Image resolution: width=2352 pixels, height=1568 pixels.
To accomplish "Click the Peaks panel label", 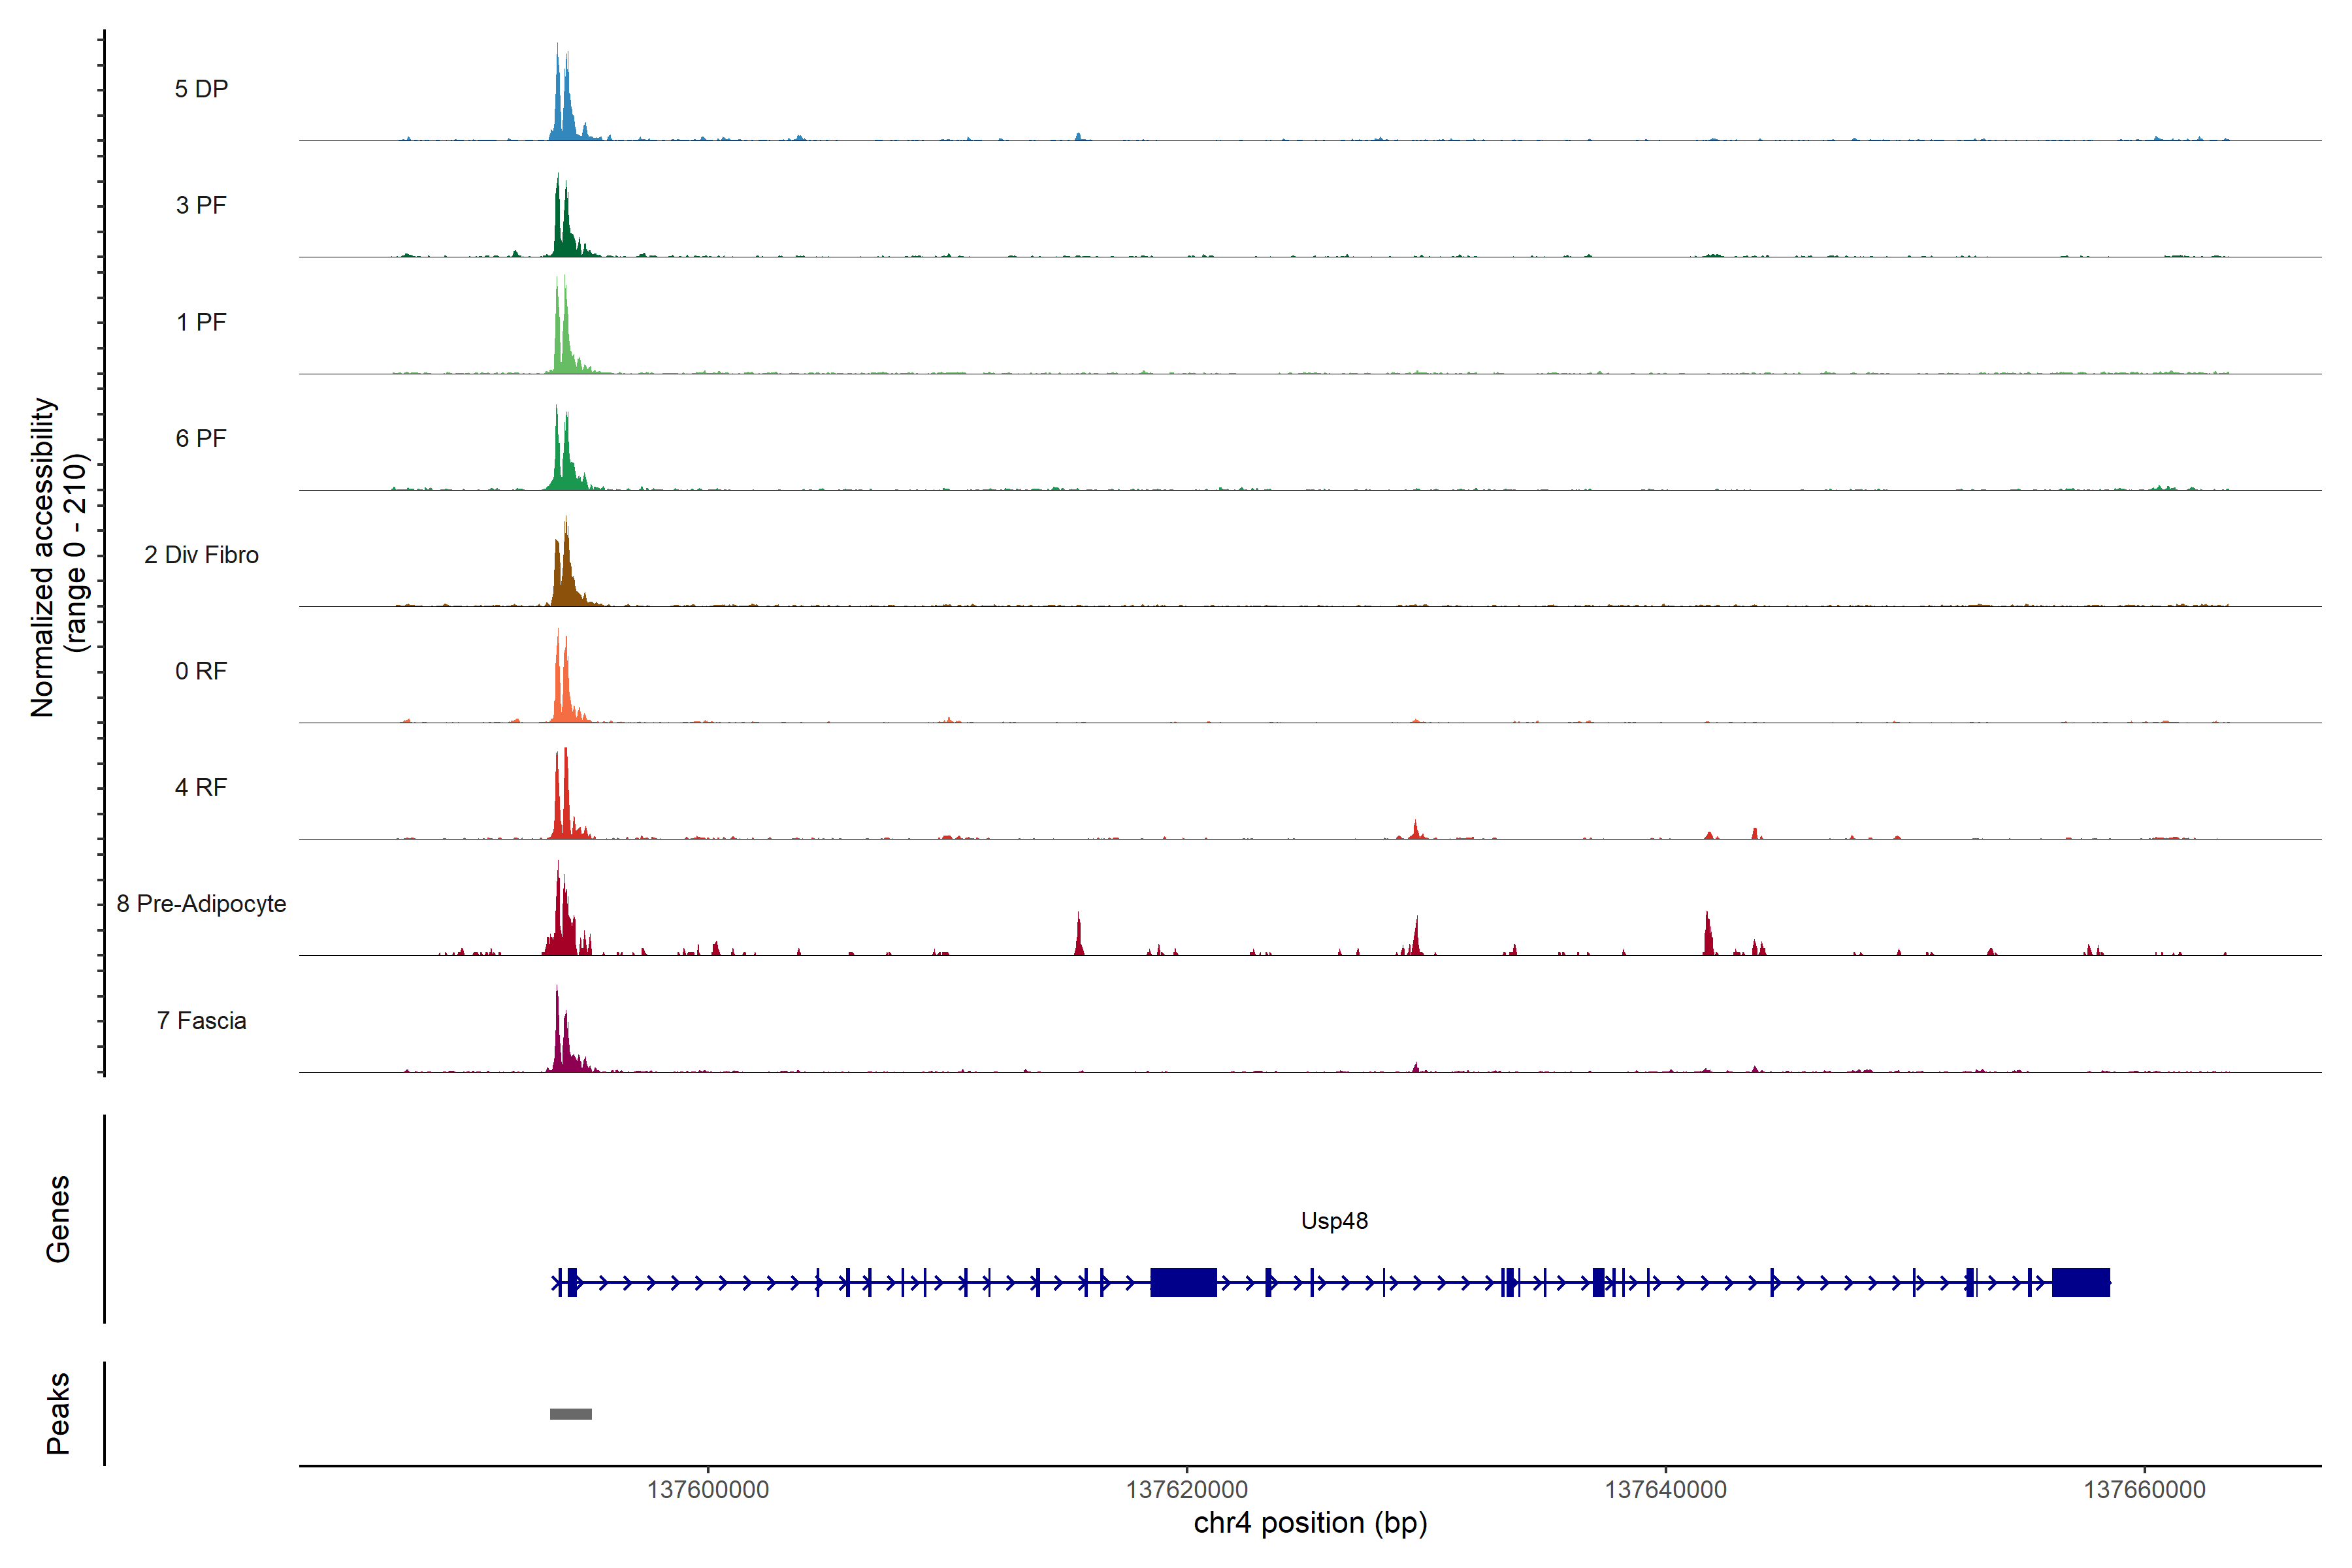I will 58,1413.
